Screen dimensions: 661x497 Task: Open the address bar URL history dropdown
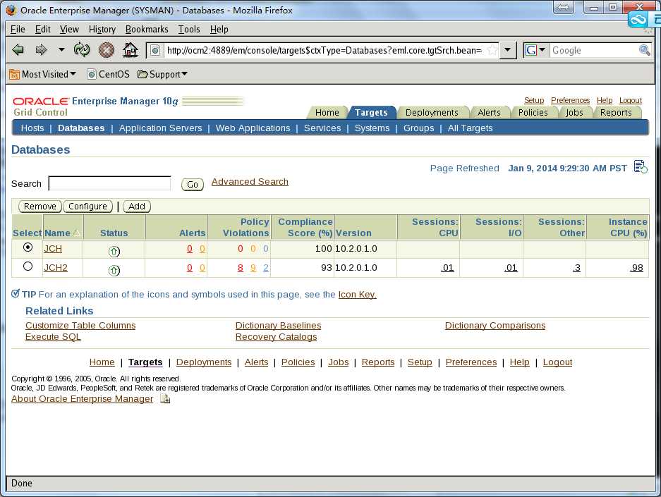tap(508, 50)
